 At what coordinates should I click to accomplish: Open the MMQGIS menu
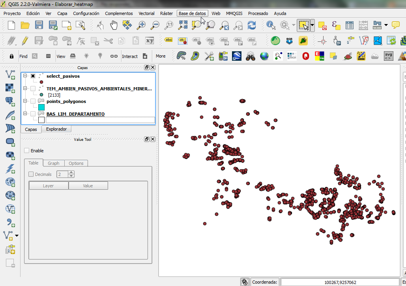click(234, 13)
